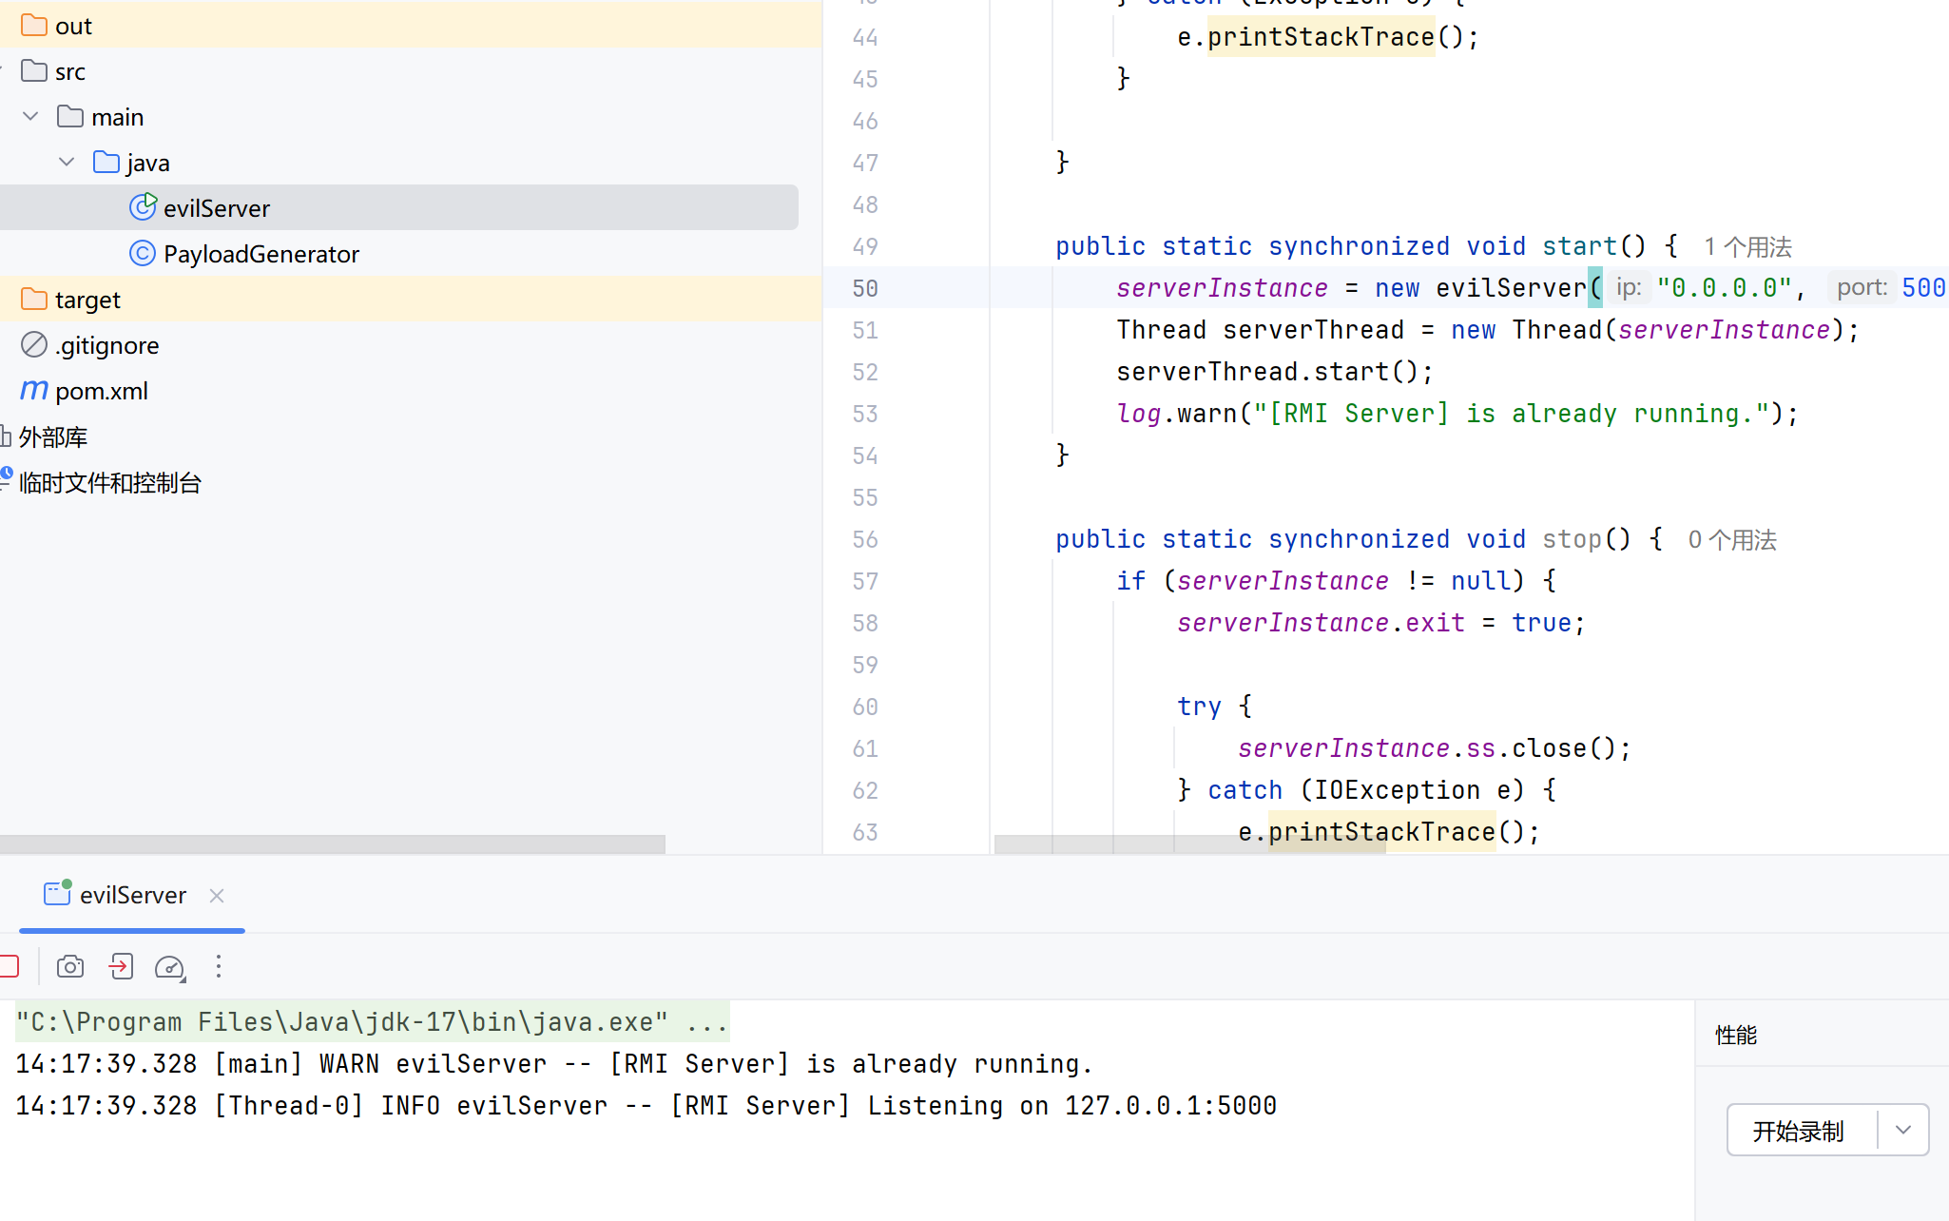Open the run toolbar three-dot menu

(x=219, y=967)
